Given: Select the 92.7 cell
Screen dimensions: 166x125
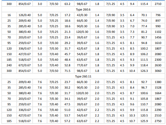Looking at the screenshot, I should point(144,82).
